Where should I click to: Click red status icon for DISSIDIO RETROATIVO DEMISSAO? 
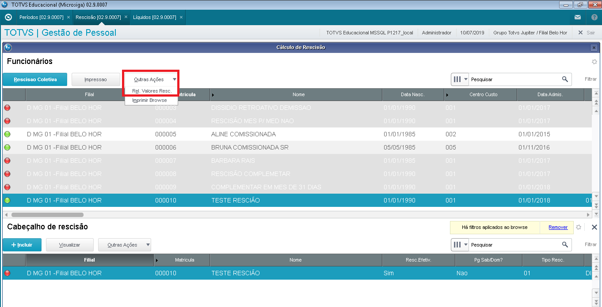point(7,108)
